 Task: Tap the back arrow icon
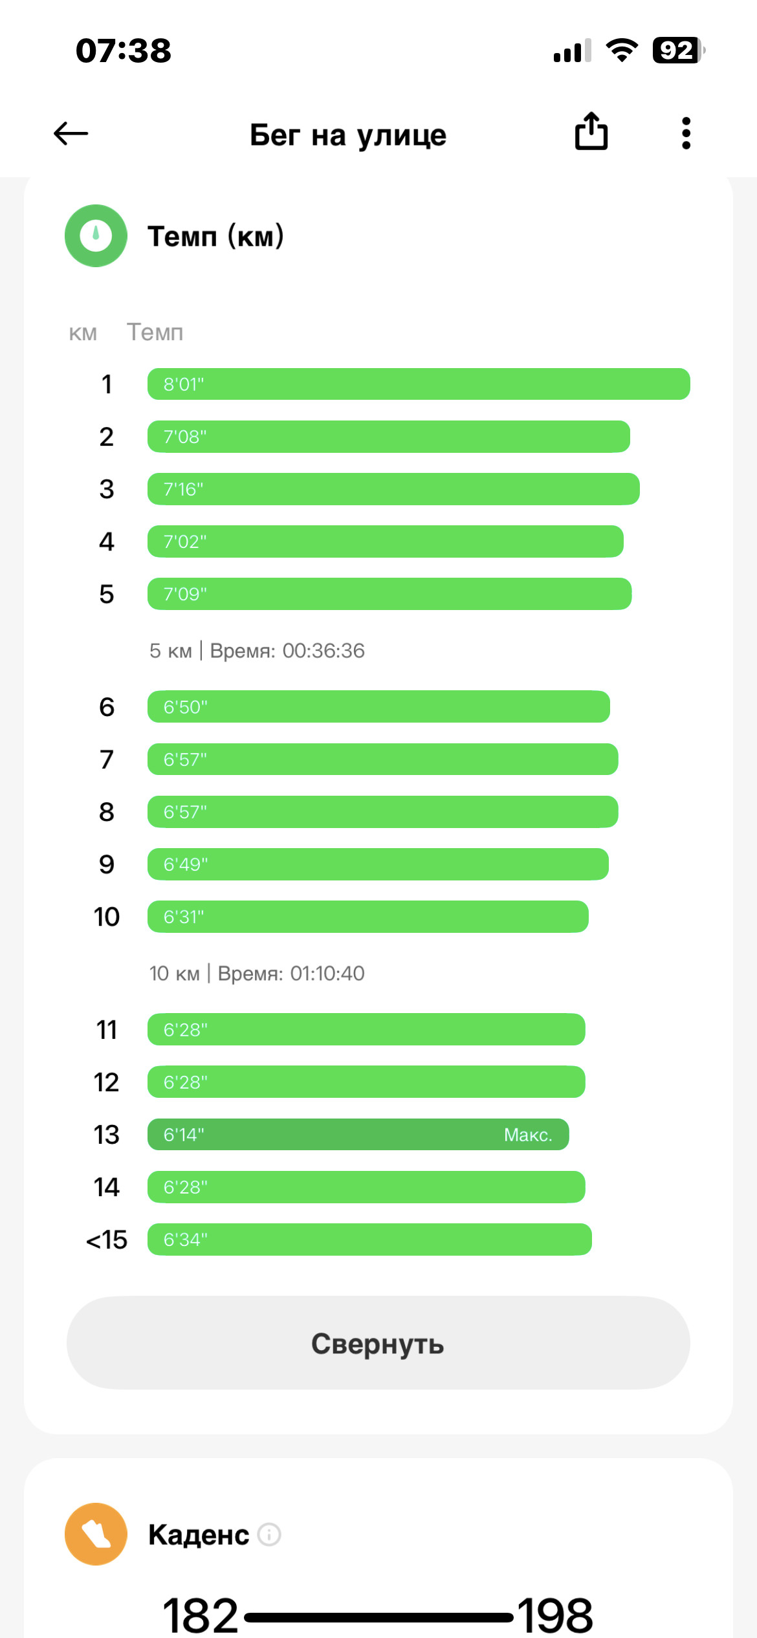tap(71, 134)
